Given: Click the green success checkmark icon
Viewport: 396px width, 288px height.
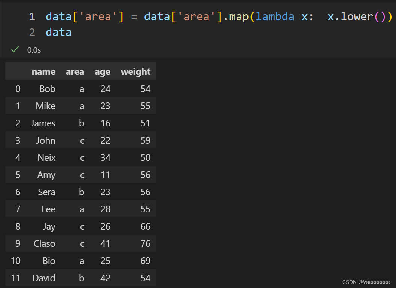Looking at the screenshot, I should (15, 49).
